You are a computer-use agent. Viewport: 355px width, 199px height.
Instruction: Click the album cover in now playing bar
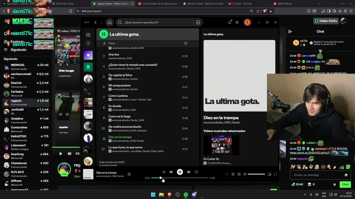click(x=88, y=174)
